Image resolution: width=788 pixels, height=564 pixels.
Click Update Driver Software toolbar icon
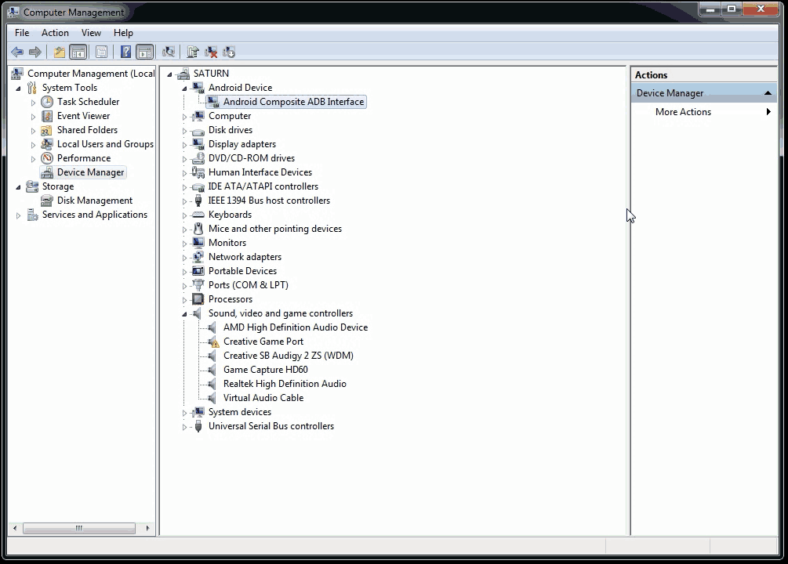point(192,52)
